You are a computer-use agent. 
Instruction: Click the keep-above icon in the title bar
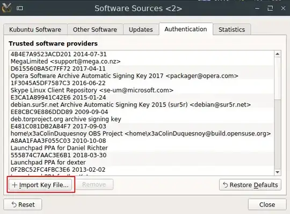click(x=20, y=9)
